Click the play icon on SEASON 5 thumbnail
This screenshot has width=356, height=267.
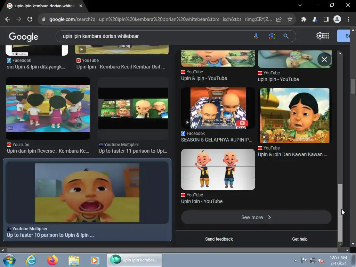tap(187, 122)
